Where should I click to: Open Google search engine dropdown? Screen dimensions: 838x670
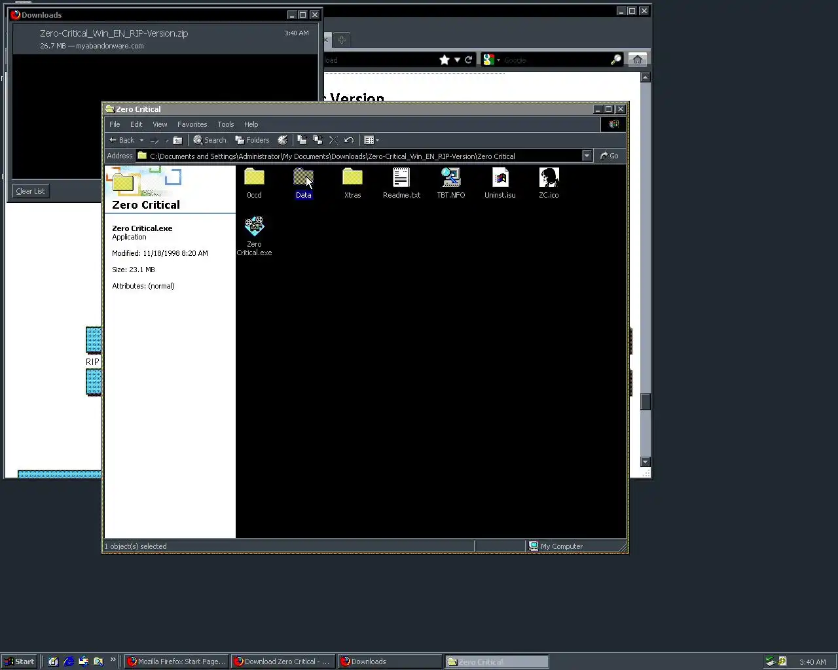coord(492,60)
